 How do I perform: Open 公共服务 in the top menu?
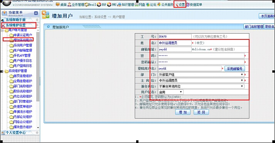point(165,5)
